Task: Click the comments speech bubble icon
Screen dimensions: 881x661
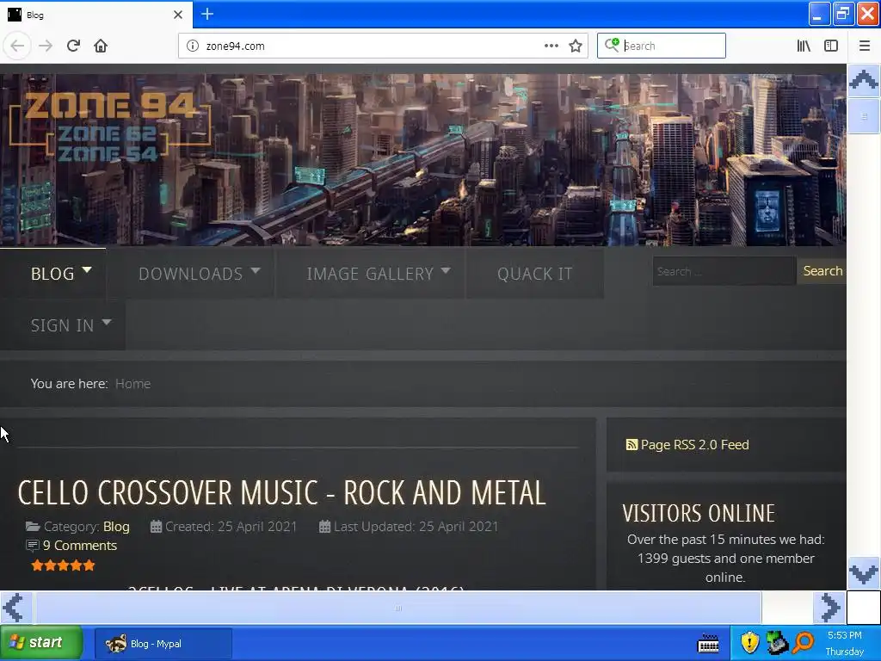Action: 33,546
